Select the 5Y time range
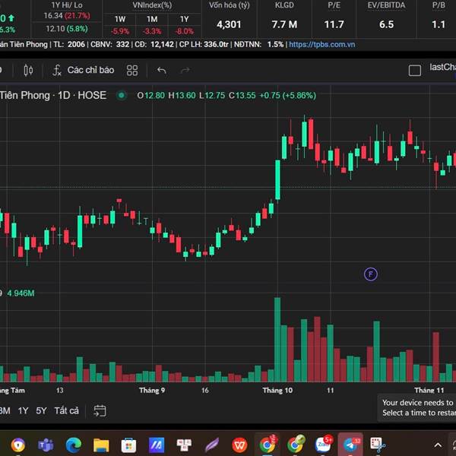456x456 pixels. pyautogui.click(x=41, y=410)
